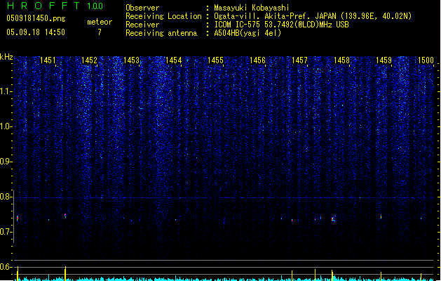Click the A504HB(yagi 4el) antenna text

[x=247, y=33]
